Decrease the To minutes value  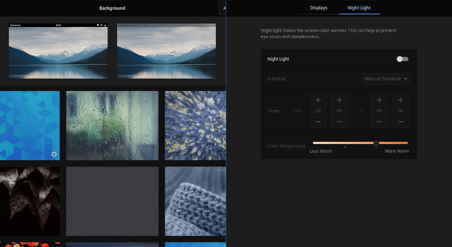401,121
